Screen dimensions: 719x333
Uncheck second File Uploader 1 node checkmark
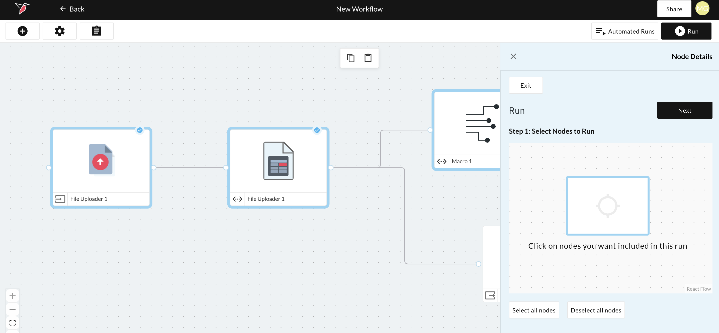317,130
